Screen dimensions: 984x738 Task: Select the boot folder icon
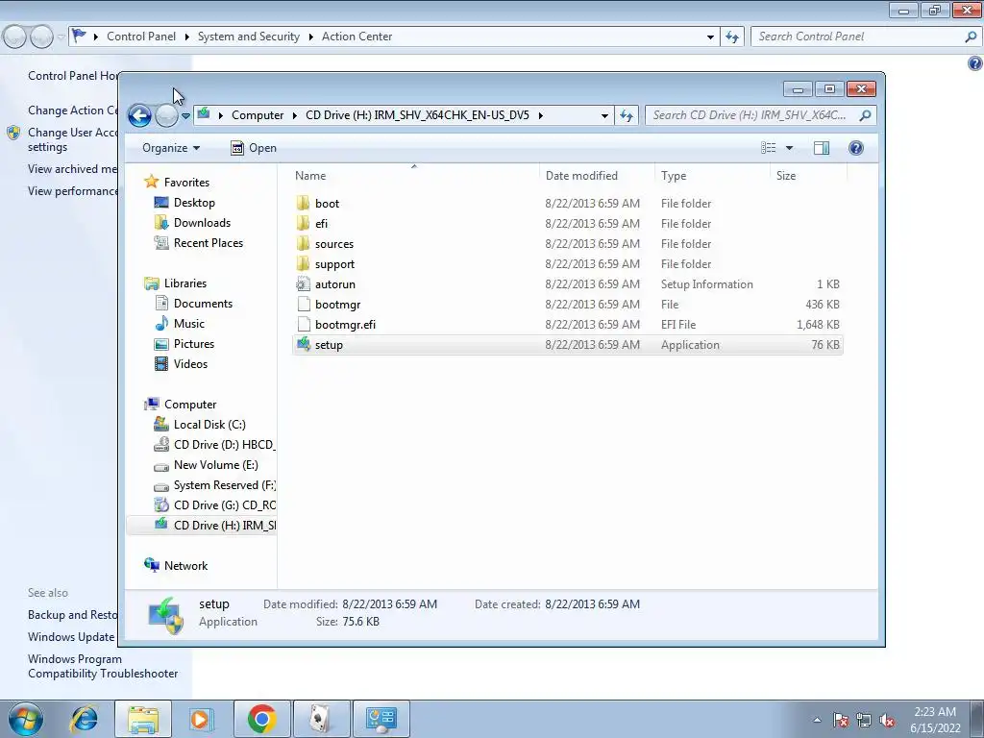coord(303,204)
